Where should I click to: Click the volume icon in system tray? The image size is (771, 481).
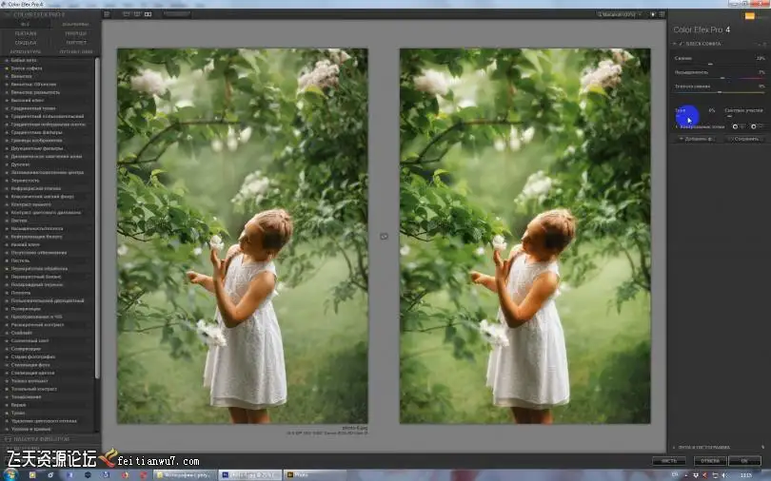[724, 475]
